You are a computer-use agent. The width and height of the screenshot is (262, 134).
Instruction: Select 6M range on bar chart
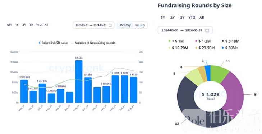(x=9, y=25)
